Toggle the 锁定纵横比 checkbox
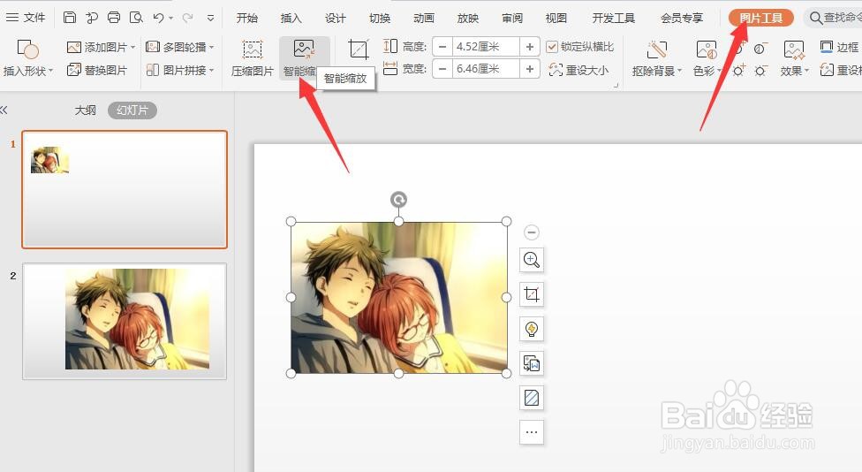Screen dimensions: 862x472 552,47
